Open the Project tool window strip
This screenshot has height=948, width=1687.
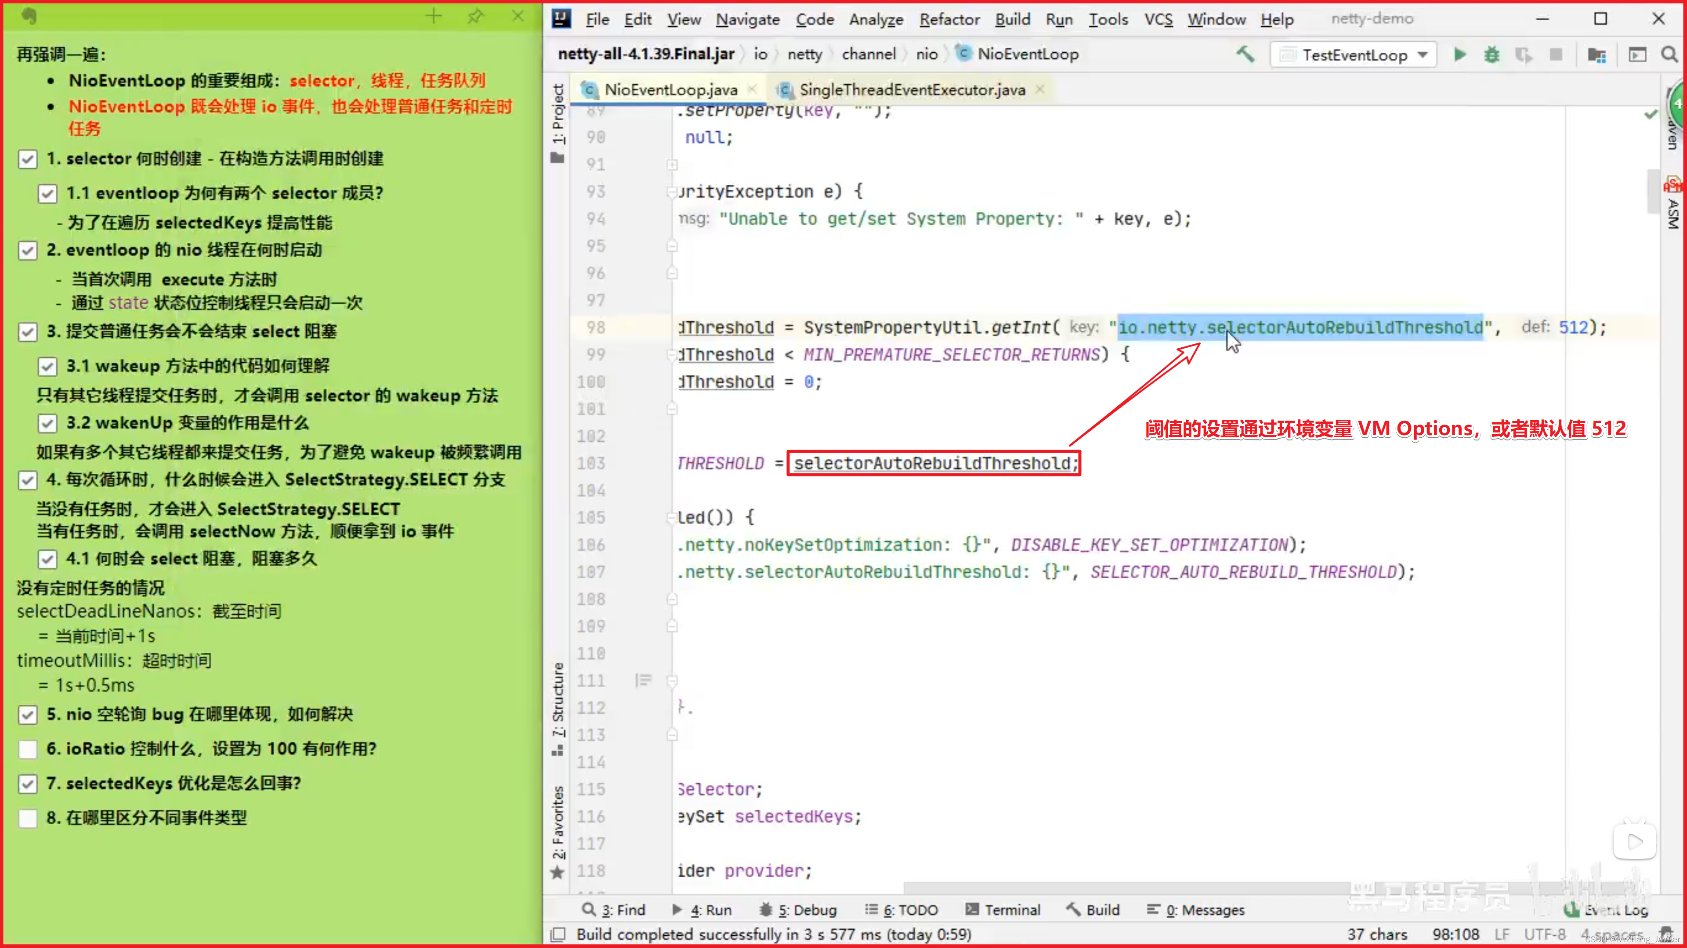558,123
